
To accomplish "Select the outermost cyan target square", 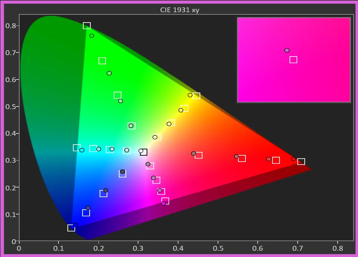I will [77, 148].
